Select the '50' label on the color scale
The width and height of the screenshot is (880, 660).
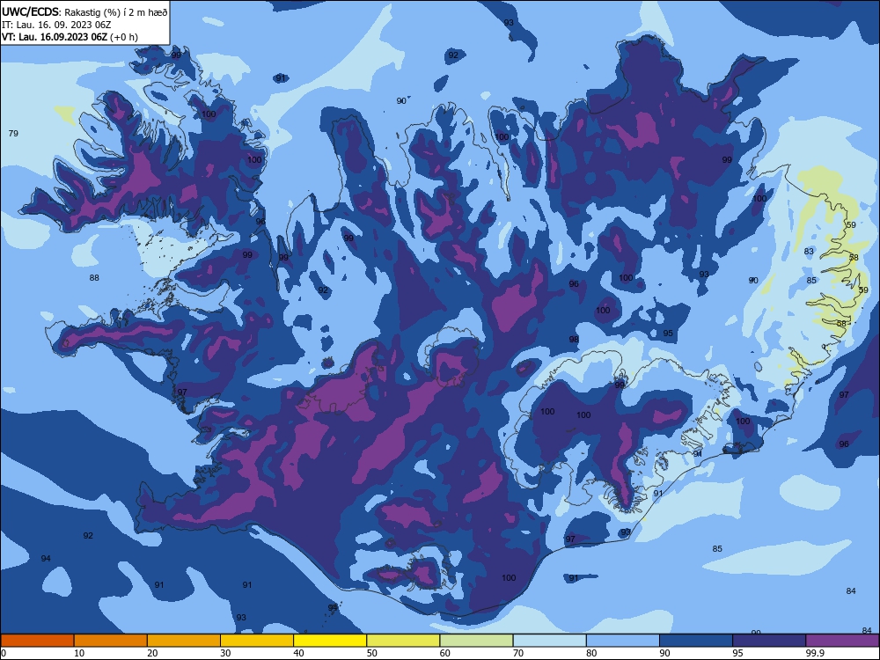pos(372,653)
